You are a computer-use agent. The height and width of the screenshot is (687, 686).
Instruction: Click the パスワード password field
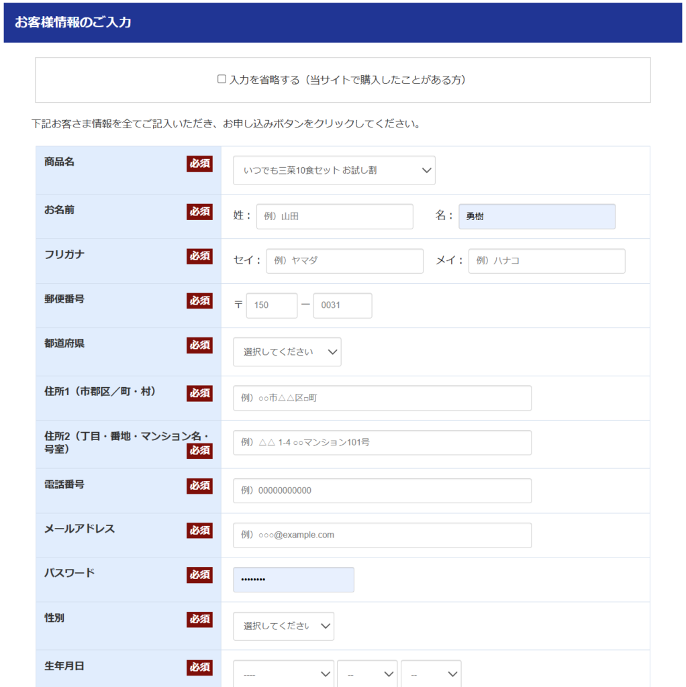tap(293, 580)
